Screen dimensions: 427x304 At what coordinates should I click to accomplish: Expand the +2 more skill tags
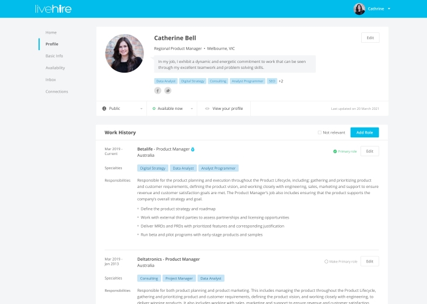tap(281, 81)
